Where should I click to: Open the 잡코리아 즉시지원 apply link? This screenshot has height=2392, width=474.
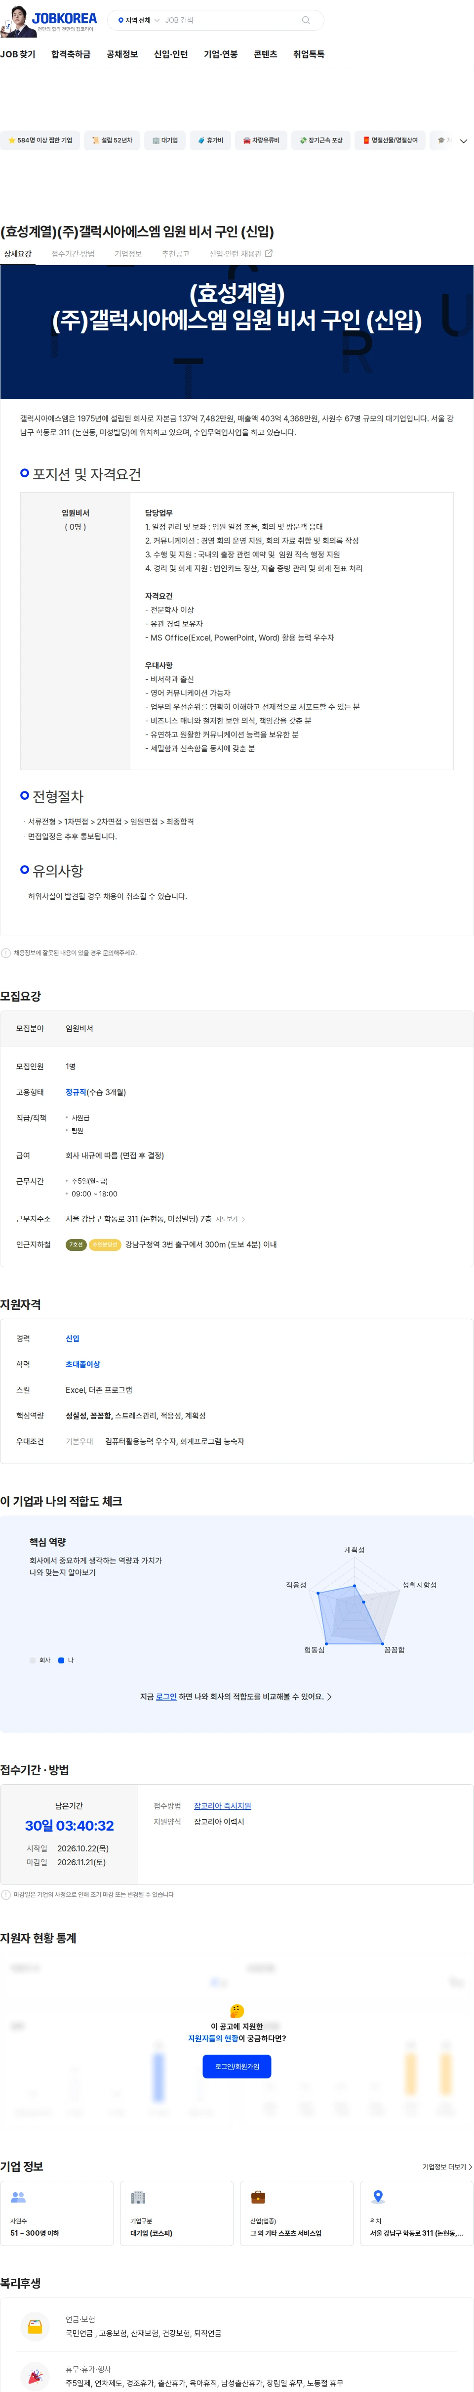click(222, 1806)
